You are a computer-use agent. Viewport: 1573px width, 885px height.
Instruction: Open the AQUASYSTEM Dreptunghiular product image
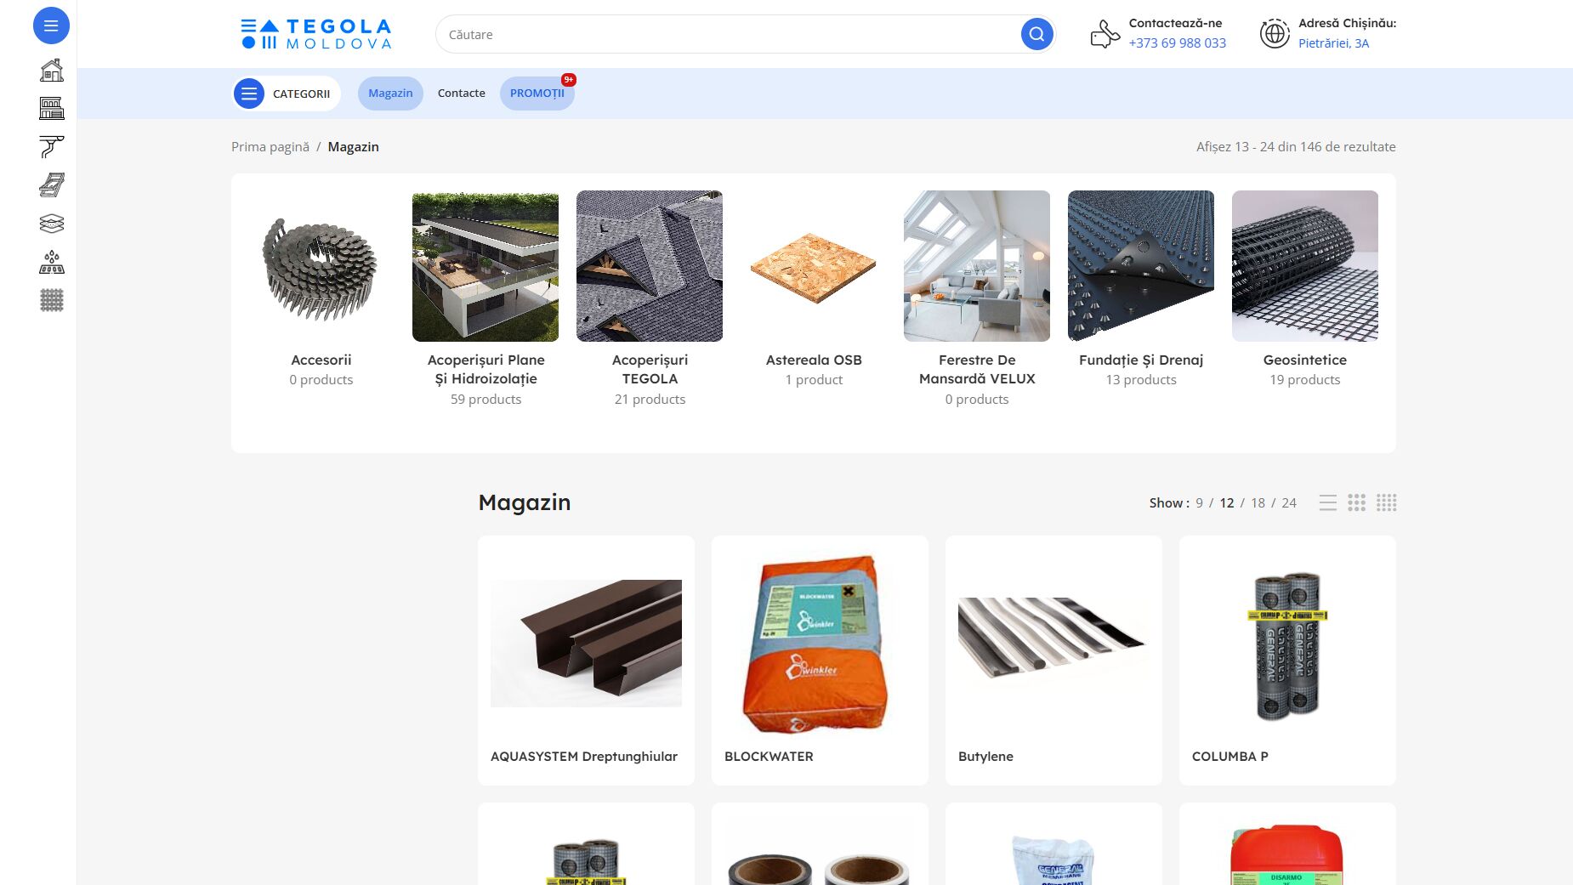(x=586, y=644)
